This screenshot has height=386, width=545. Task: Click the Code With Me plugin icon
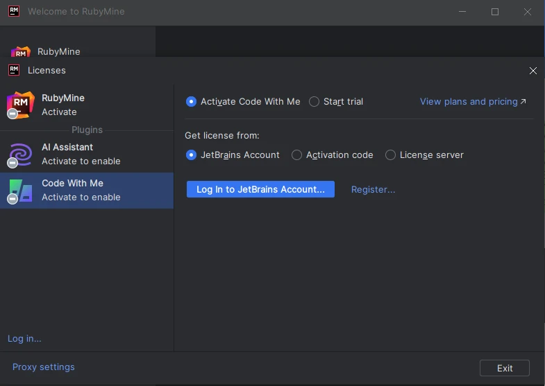(20, 190)
